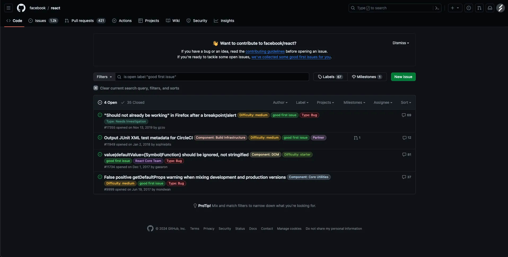This screenshot has width=508, height=257.
Task: Expand the Assignee filter dropdown
Action: pos(383,102)
